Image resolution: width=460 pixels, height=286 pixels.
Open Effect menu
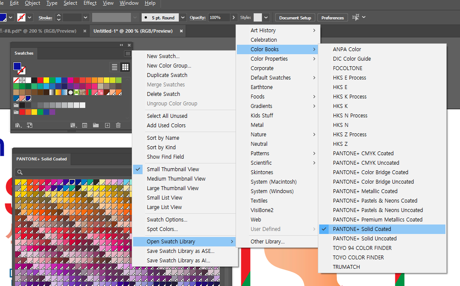click(90, 3)
